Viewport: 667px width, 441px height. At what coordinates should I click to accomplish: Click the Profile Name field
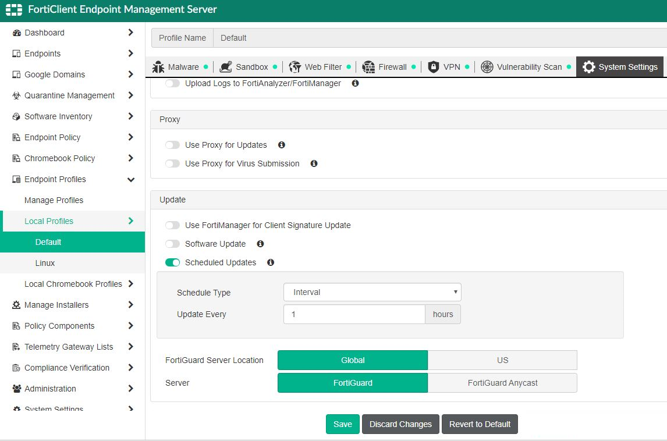pos(440,38)
